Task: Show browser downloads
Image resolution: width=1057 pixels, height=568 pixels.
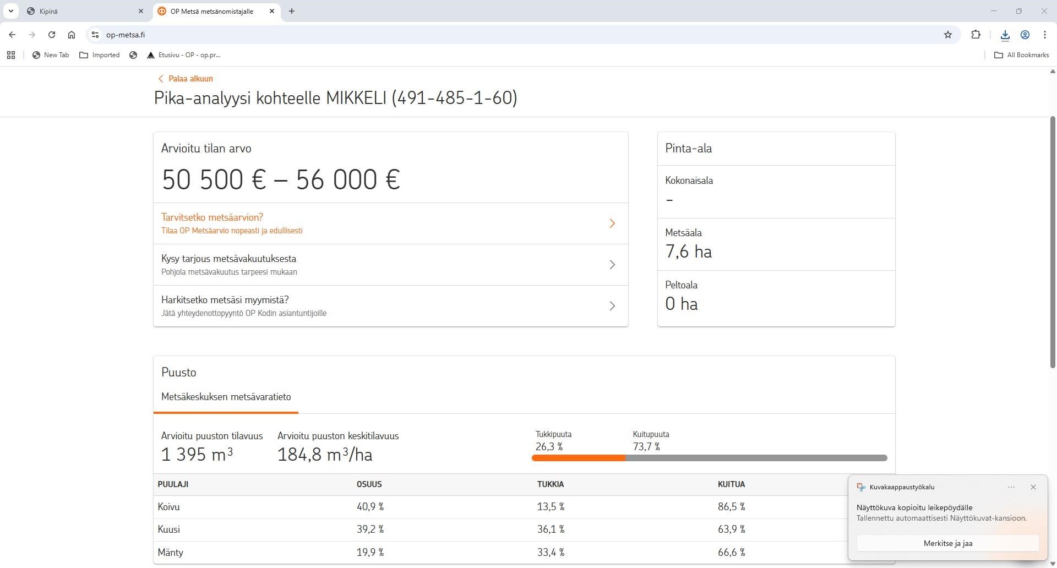Action: tap(1005, 35)
